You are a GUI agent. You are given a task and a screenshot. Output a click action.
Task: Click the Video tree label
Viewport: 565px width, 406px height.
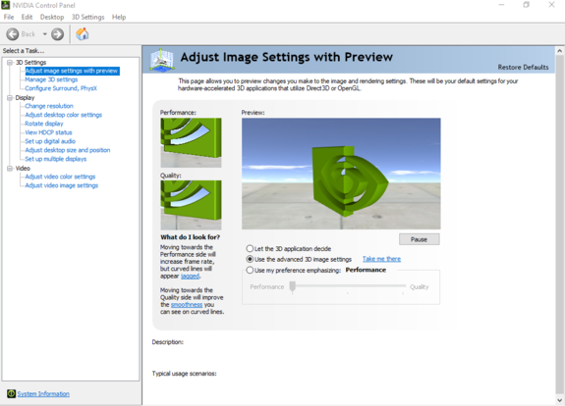tap(23, 168)
